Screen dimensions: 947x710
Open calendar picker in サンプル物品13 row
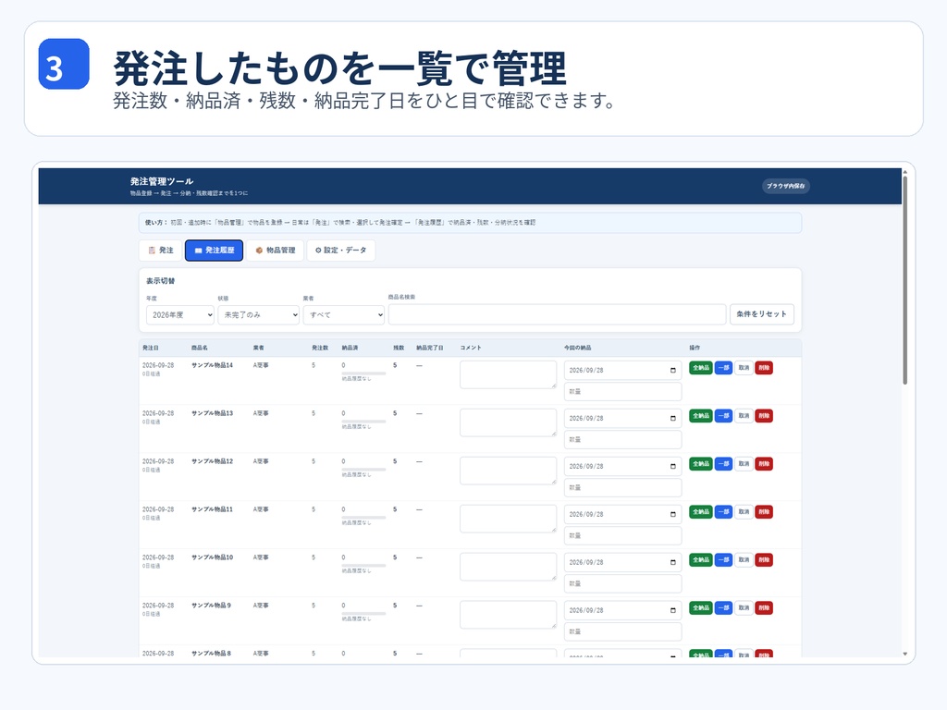coord(673,419)
